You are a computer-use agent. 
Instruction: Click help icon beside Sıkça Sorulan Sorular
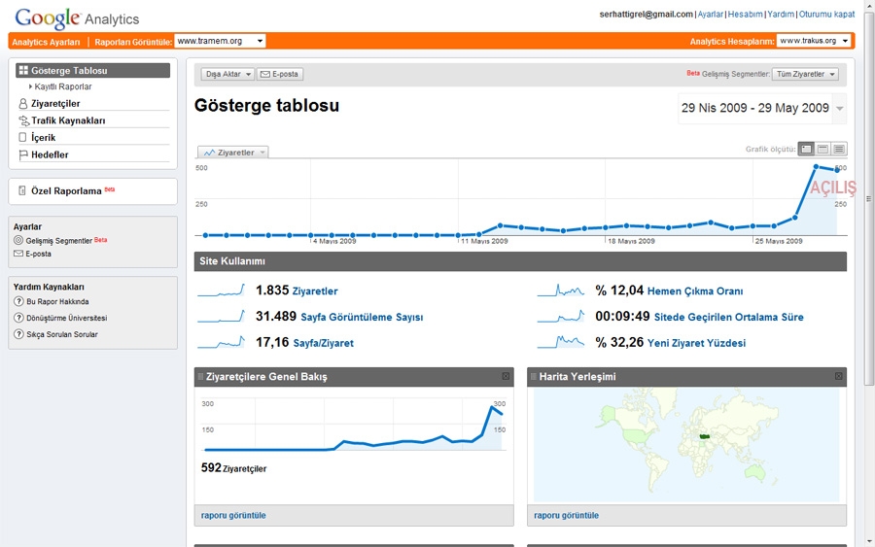(18, 334)
